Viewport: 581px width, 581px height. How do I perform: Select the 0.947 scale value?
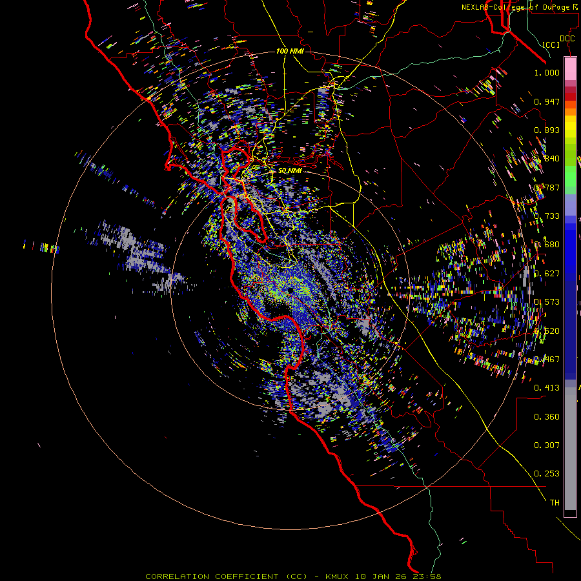[x=547, y=101]
